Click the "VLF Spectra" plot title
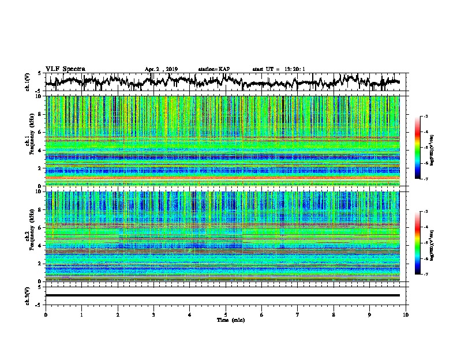Screen dimensions: 457x353 point(65,69)
